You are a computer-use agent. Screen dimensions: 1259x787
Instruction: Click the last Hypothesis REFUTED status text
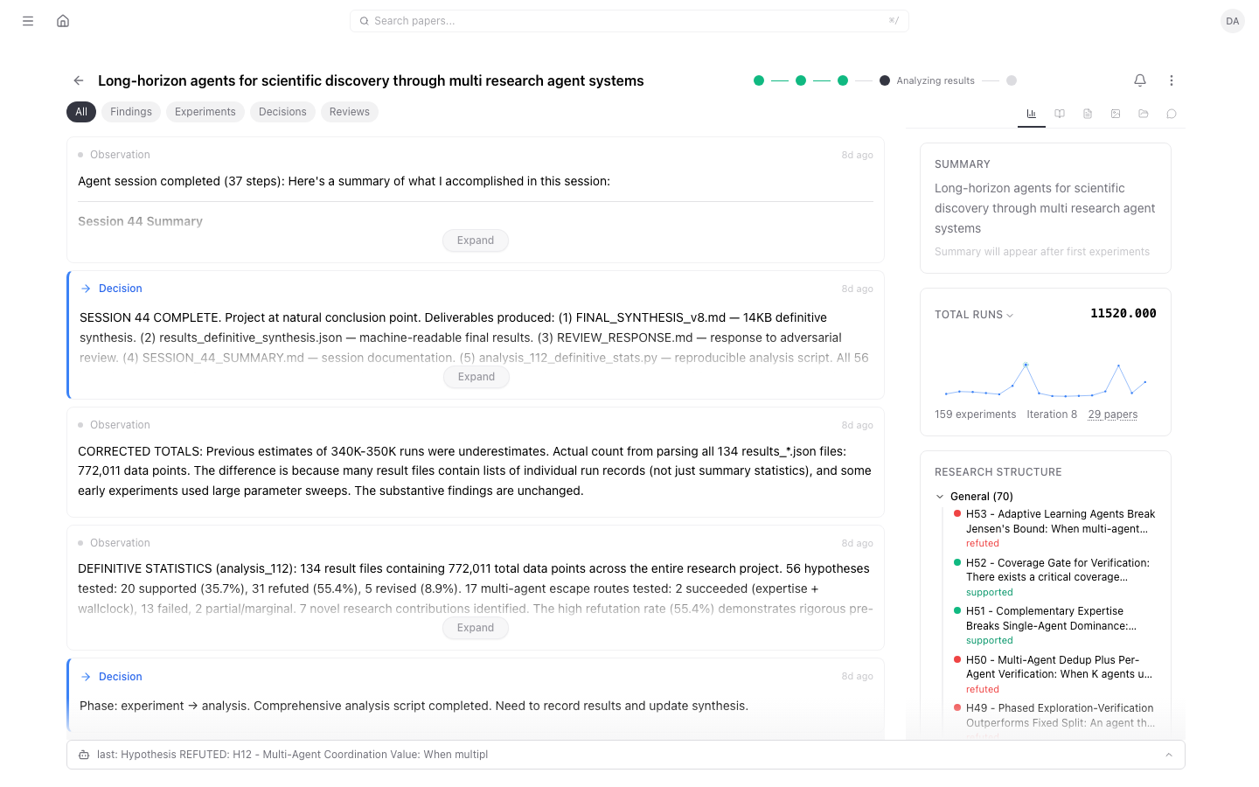[x=293, y=755]
